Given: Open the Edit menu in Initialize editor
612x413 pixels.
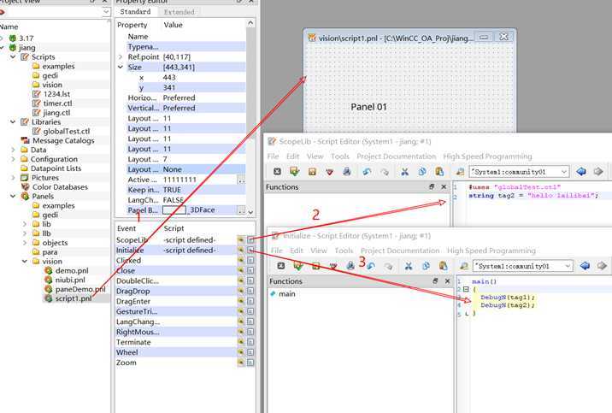Looking at the screenshot, I should point(297,251).
